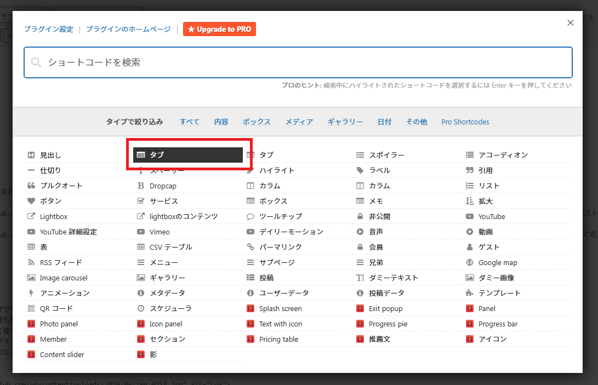The width and height of the screenshot is (598, 385).
Task: Click the Lightbox external-link icon
Action: [31, 216]
